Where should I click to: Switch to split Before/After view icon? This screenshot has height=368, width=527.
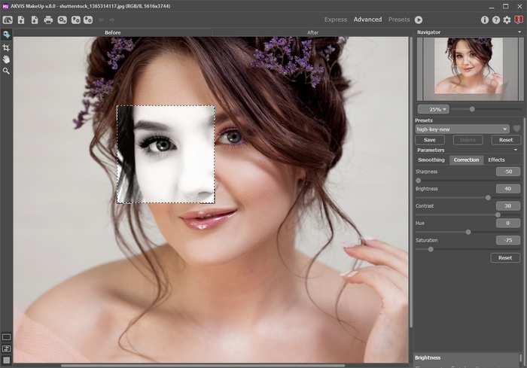click(x=6, y=348)
